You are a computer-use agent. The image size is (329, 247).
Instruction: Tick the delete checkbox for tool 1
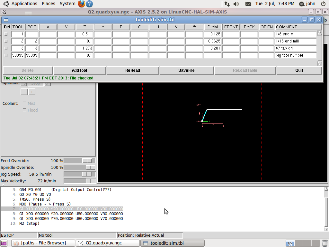tap(6, 34)
